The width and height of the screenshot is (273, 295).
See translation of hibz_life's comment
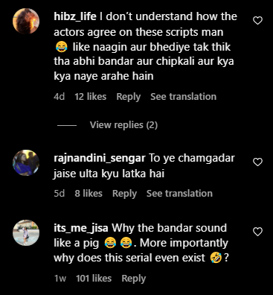click(184, 97)
